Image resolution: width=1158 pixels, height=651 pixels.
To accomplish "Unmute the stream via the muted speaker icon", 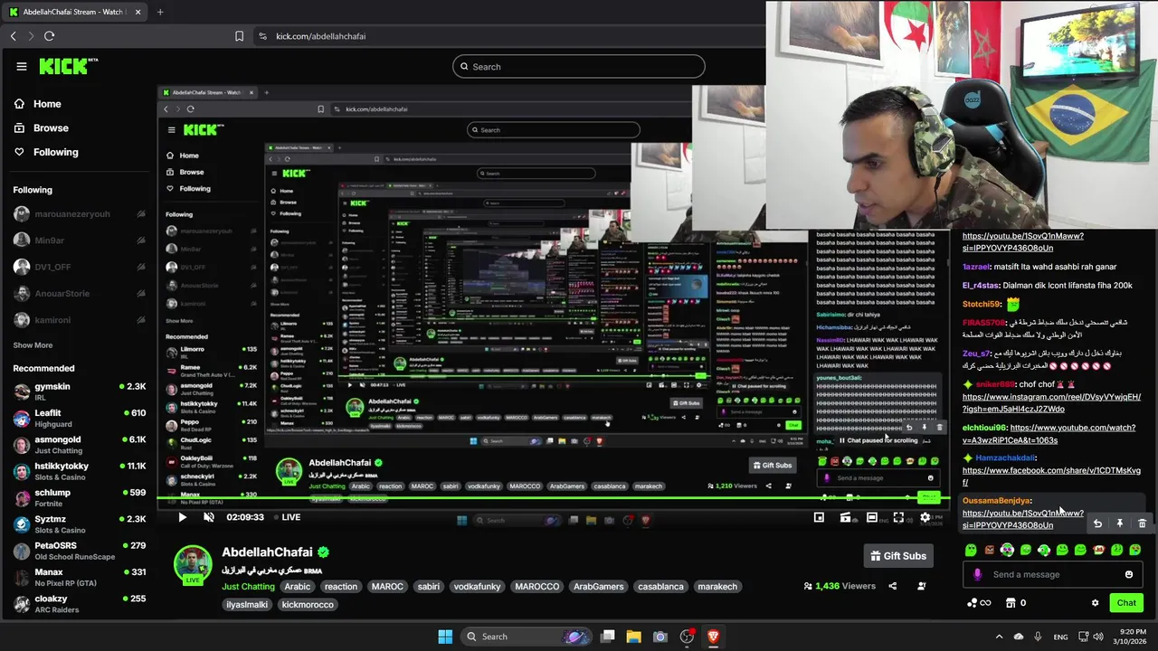I will pos(209,517).
